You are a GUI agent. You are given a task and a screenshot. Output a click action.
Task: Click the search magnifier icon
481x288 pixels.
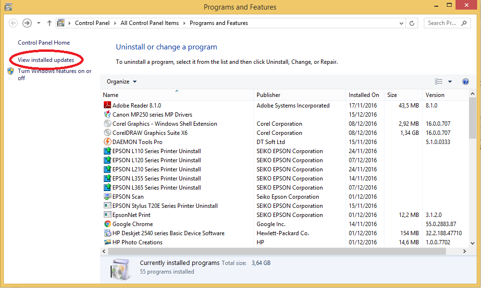464,23
